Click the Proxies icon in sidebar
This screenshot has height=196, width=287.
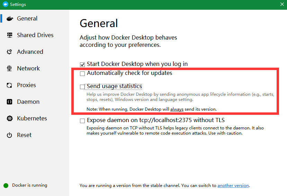pos(9,85)
